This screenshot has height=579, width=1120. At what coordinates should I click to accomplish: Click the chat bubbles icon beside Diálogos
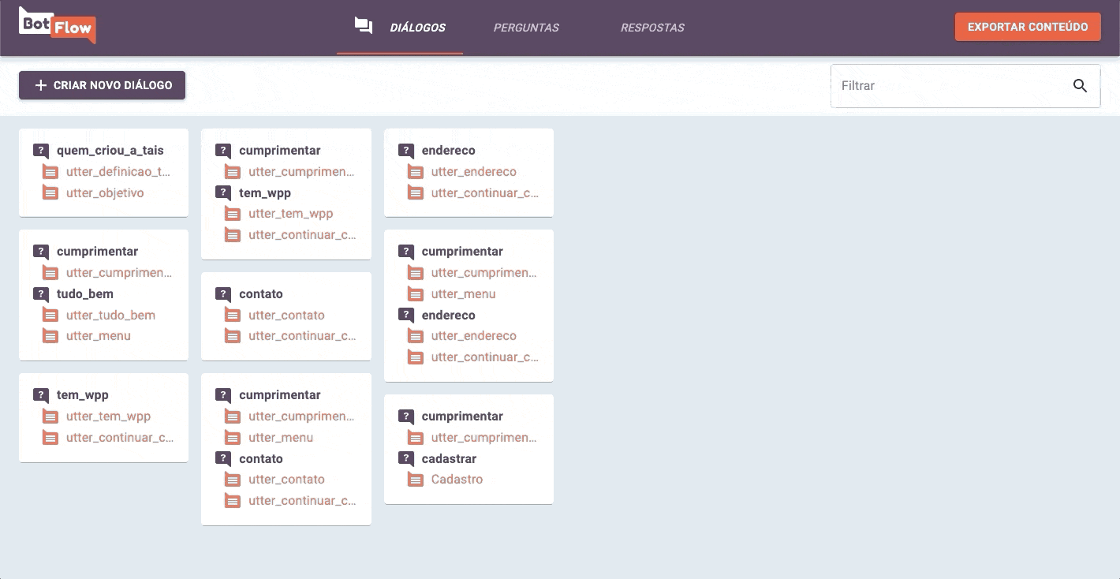point(363,27)
